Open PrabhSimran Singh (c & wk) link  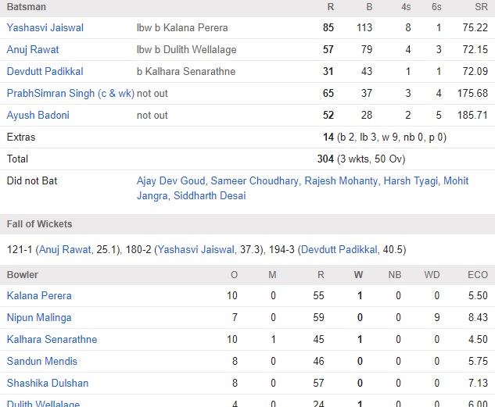click(x=70, y=93)
